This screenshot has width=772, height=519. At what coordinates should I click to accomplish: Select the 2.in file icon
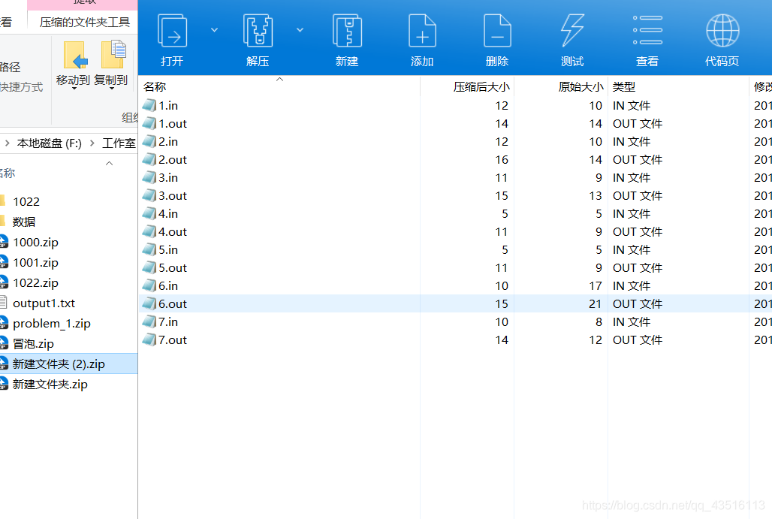149,142
